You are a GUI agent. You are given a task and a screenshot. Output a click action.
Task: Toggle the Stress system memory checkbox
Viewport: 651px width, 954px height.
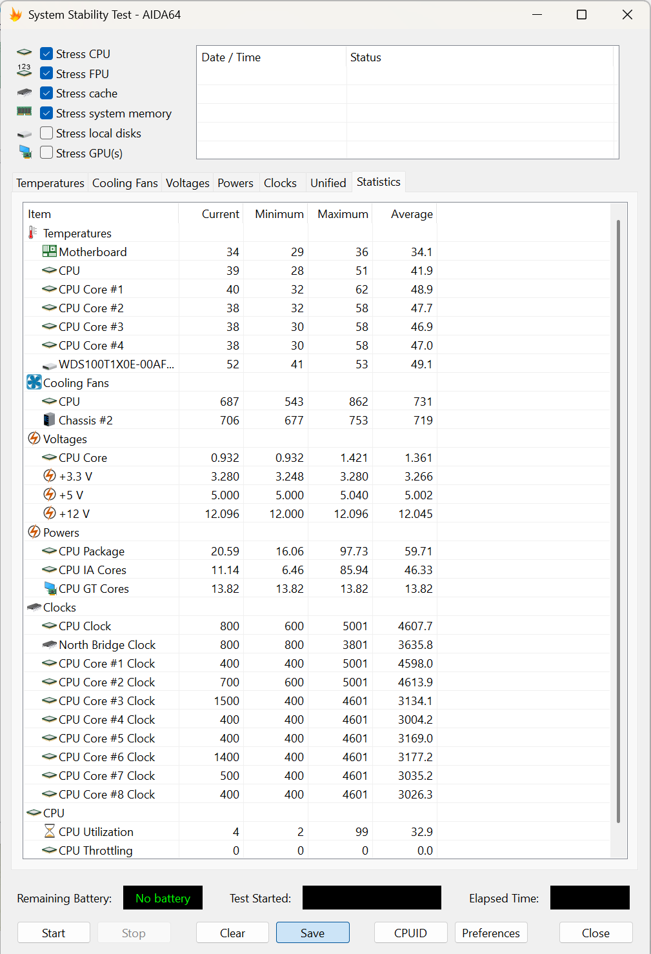(x=46, y=113)
